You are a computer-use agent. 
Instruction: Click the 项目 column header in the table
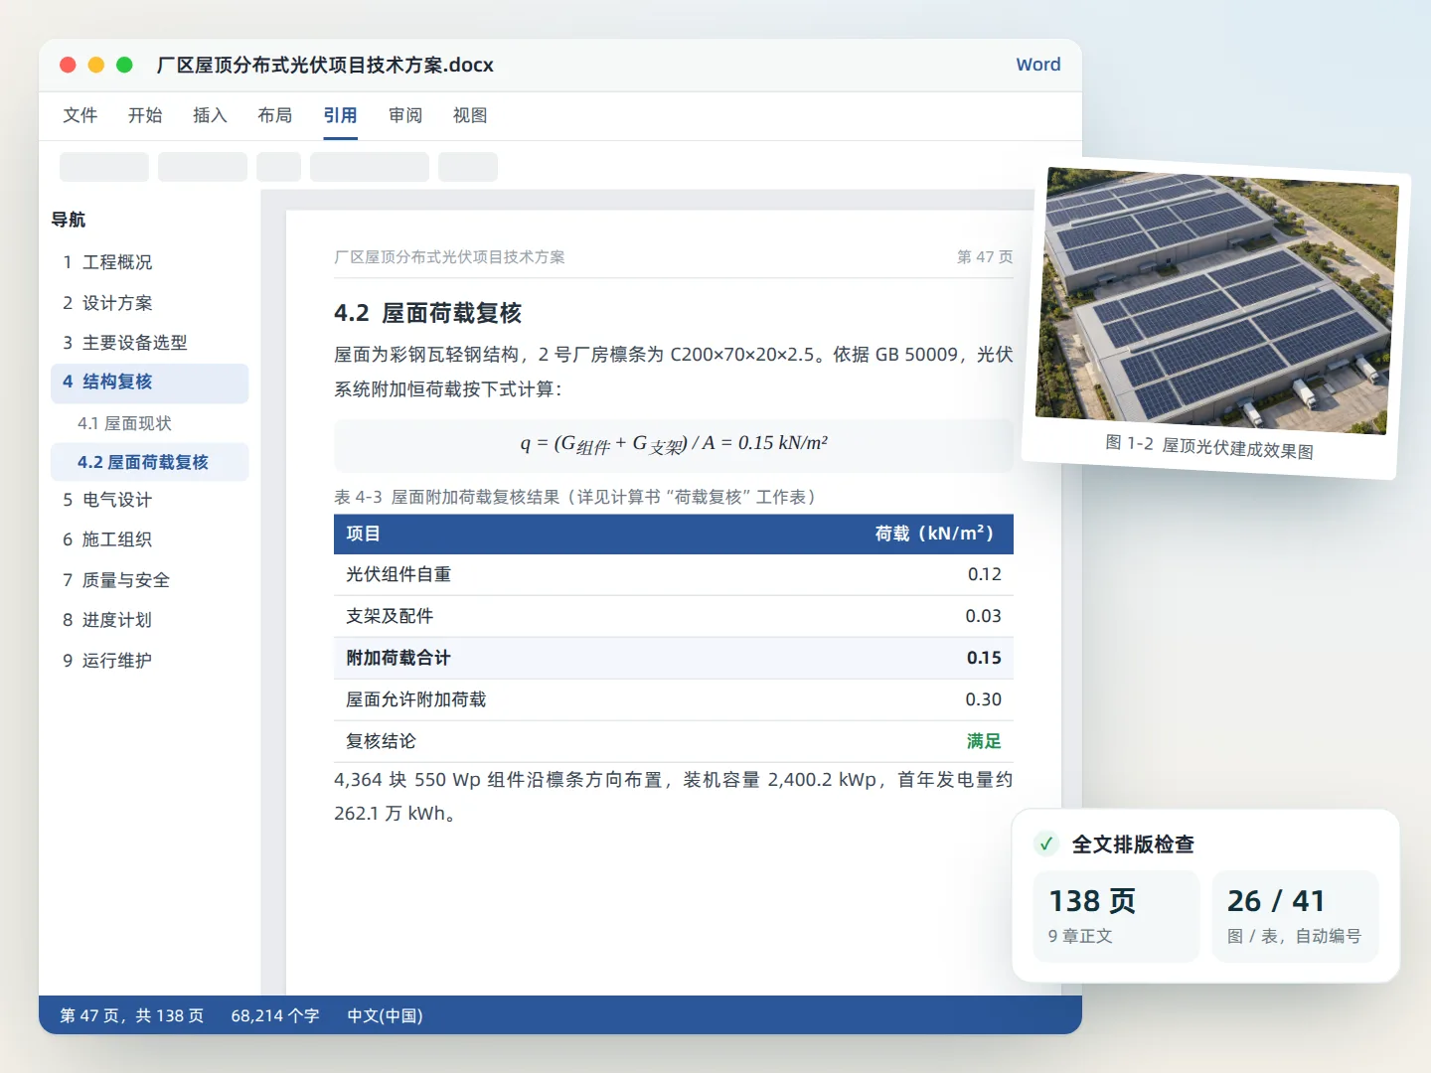coord(363,534)
